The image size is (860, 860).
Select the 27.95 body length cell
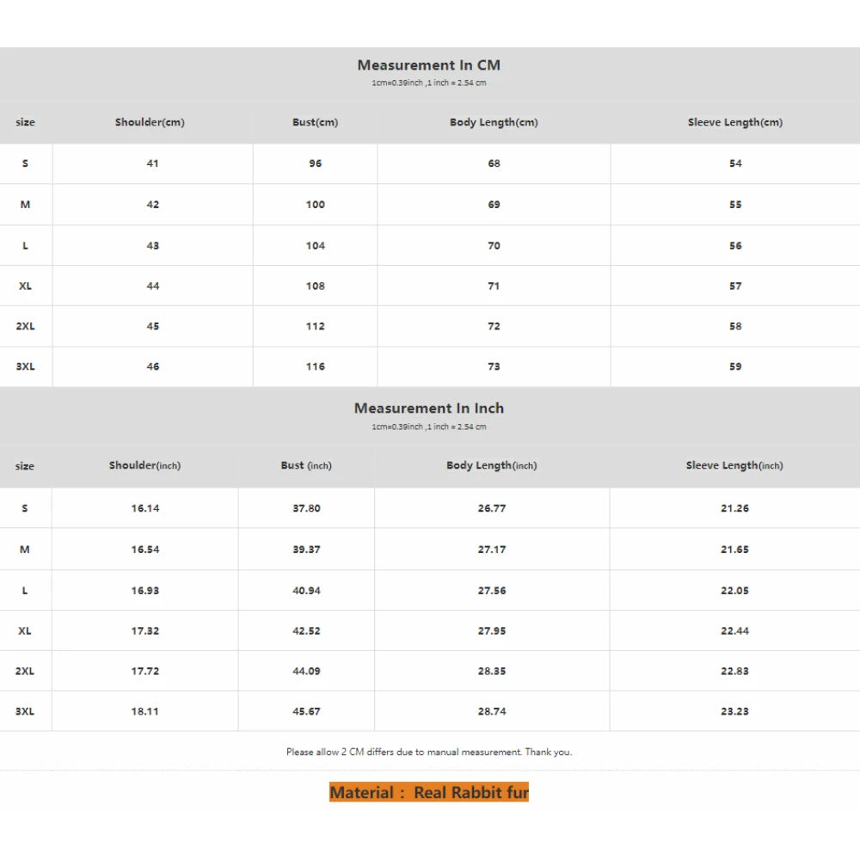point(491,630)
